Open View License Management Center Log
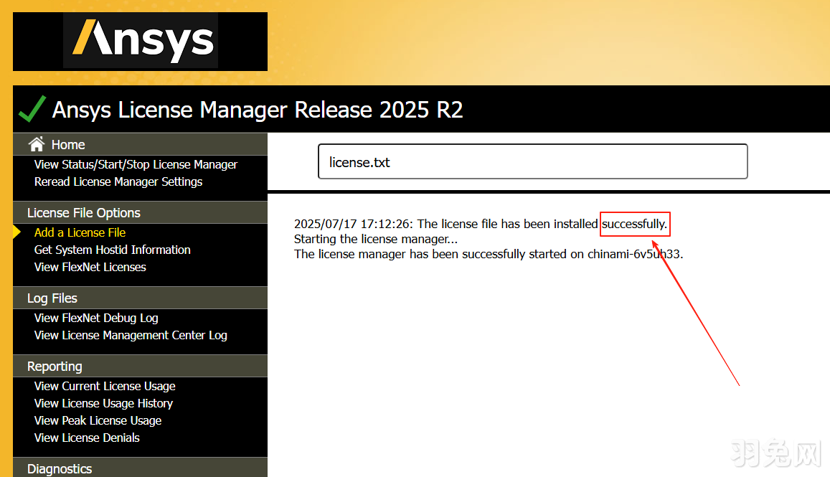The height and width of the screenshot is (477, 830). pyautogui.click(x=131, y=335)
